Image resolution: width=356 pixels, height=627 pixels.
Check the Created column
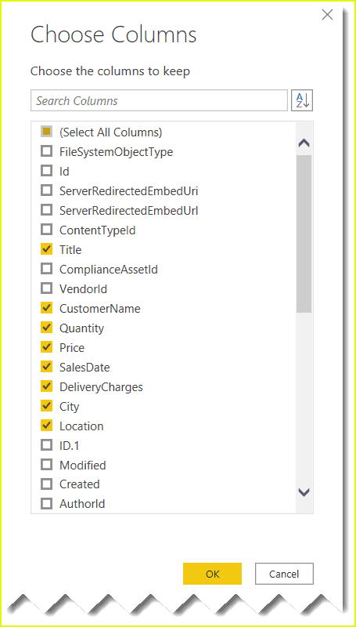pos(47,484)
